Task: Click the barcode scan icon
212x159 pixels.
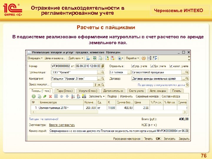Action: [x=84, y=96]
